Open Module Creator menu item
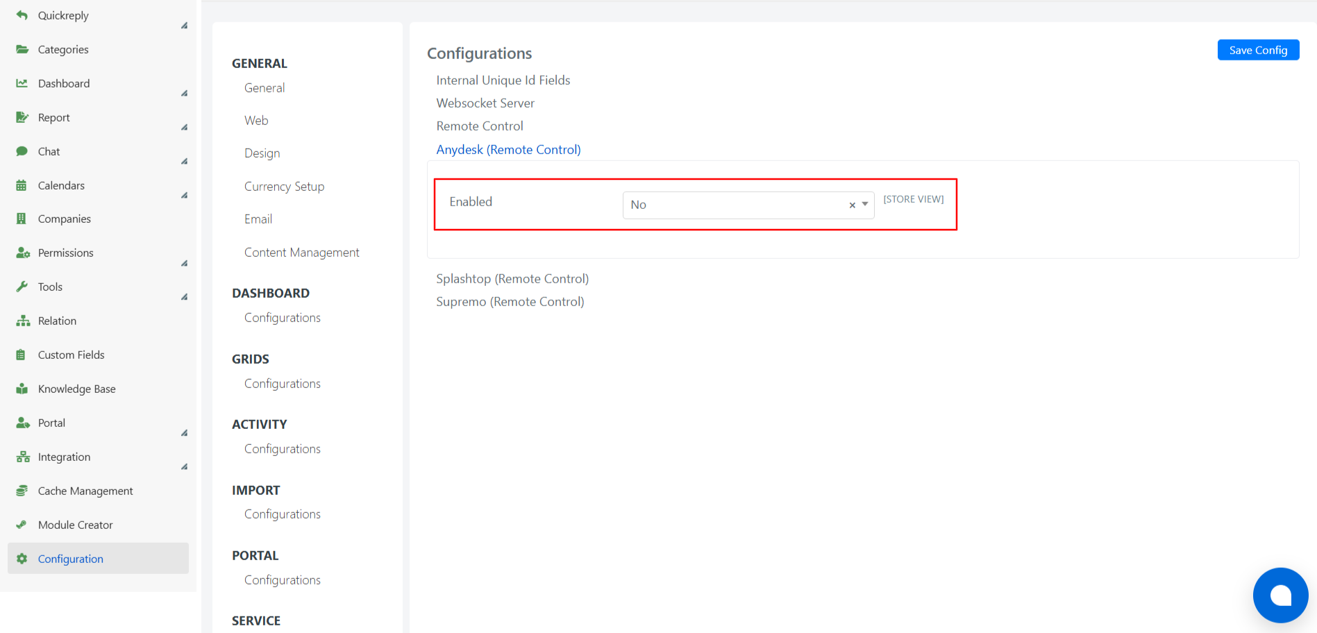The image size is (1317, 633). click(x=75, y=525)
